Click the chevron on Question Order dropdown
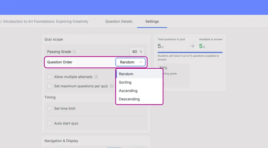The height and width of the screenshot is (148, 268). tap(141, 62)
